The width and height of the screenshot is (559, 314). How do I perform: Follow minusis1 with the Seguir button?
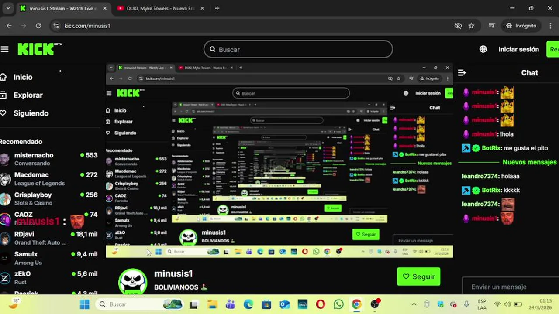tap(418, 276)
